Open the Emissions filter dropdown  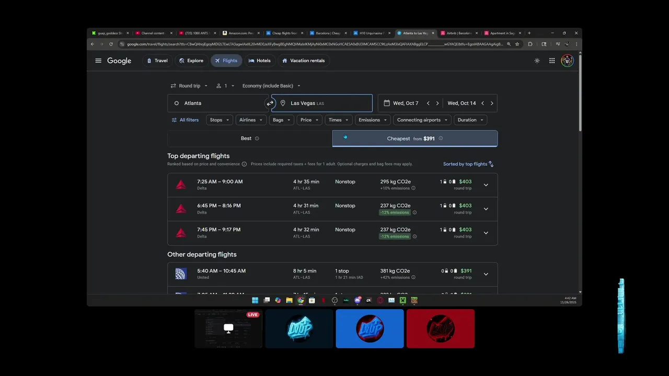coord(373,120)
